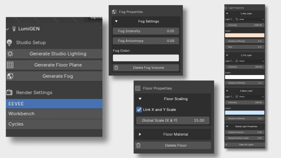
Task: Click the X icon beside Clear All Lights
Action: click(x=226, y=145)
